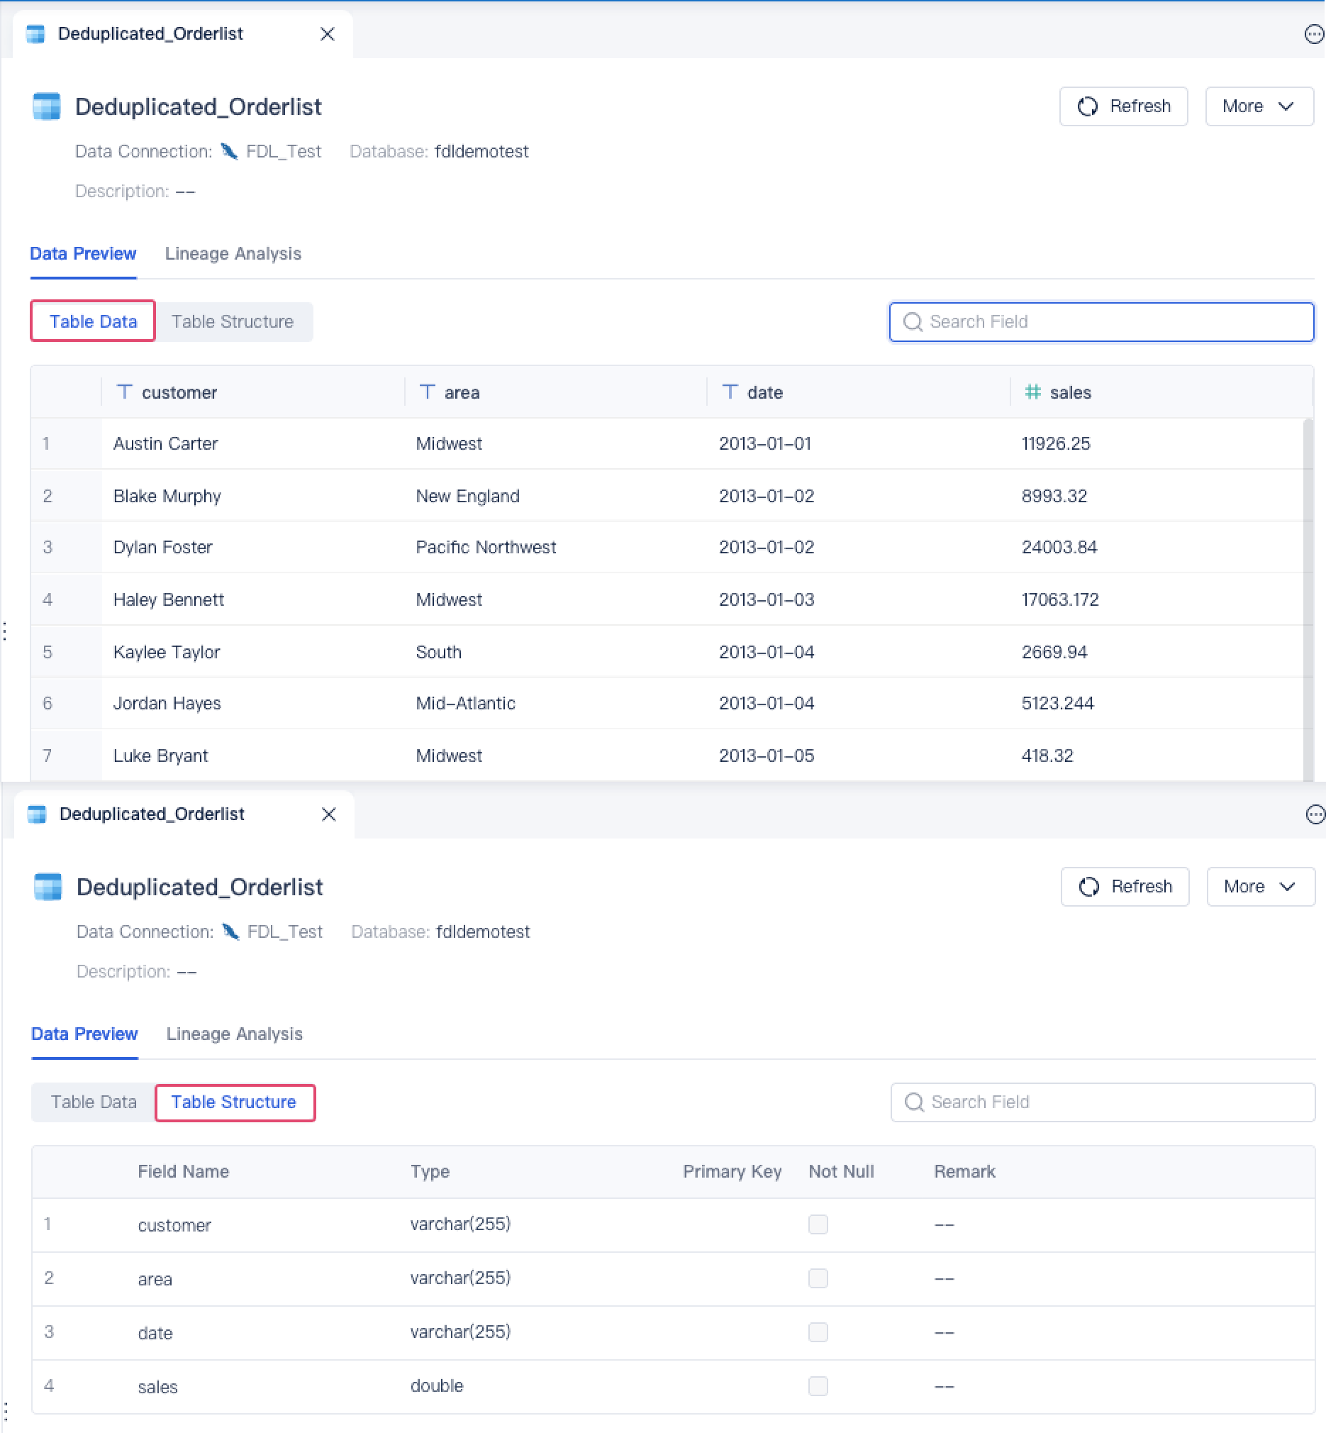Toggle Not Null checkbox for date field

point(819,1332)
